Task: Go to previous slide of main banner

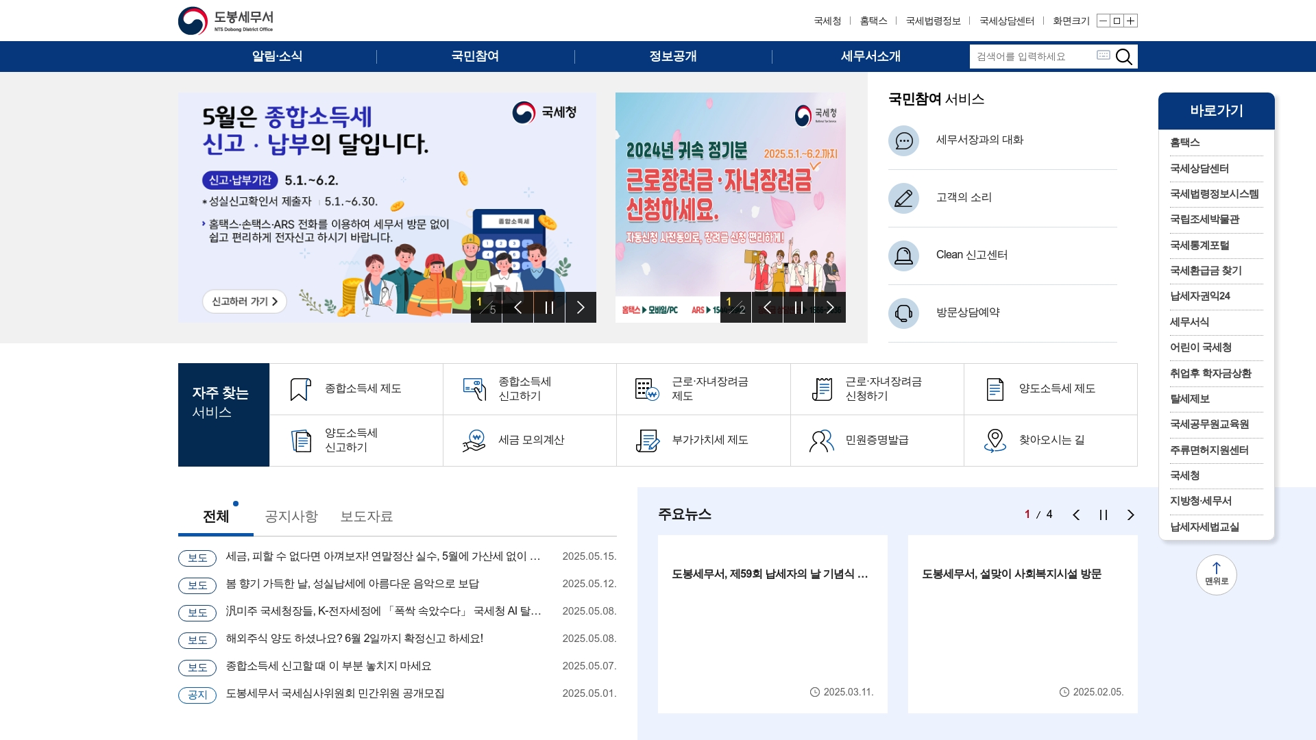Action: click(517, 307)
